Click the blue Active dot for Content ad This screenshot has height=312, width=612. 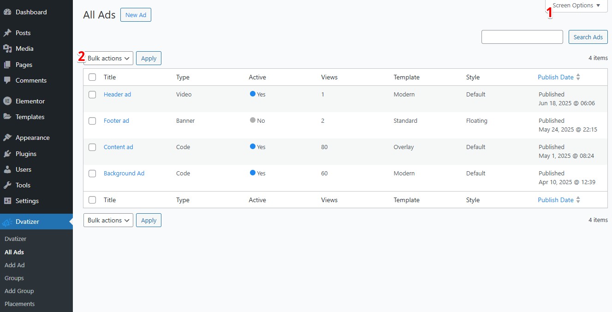pos(253,146)
